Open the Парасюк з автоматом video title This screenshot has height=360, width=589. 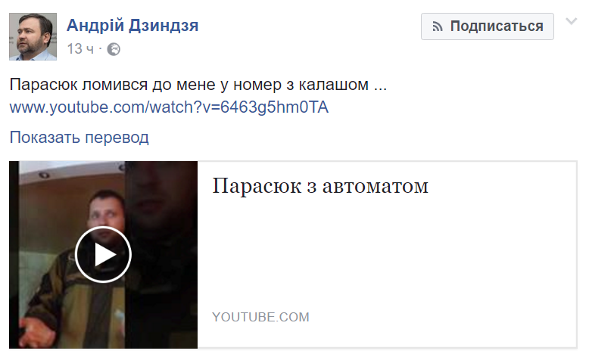pos(320,185)
